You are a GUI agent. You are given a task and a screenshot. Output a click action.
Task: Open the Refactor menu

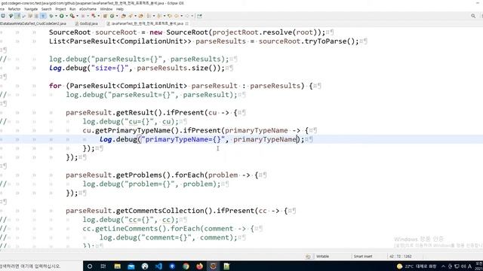click(x=14, y=9)
